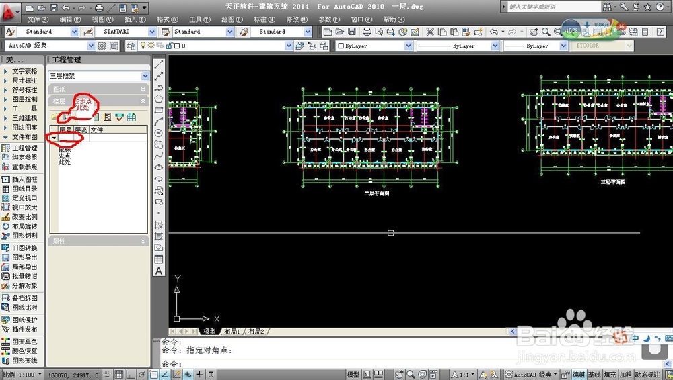Open the dimension style STANDARD dropdown
The height and width of the screenshot is (380, 673).
[152, 32]
